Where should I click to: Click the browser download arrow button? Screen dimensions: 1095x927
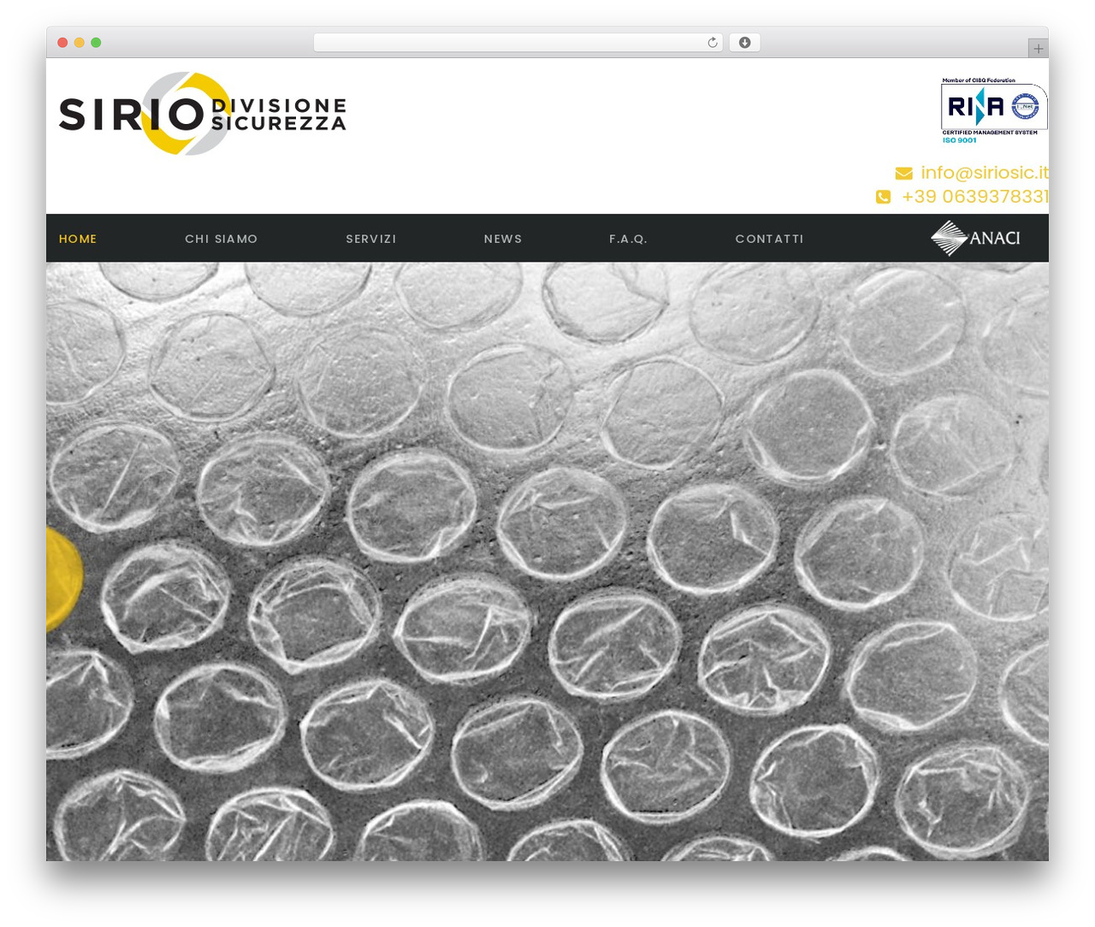pyautogui.click(x=744, y=43)
